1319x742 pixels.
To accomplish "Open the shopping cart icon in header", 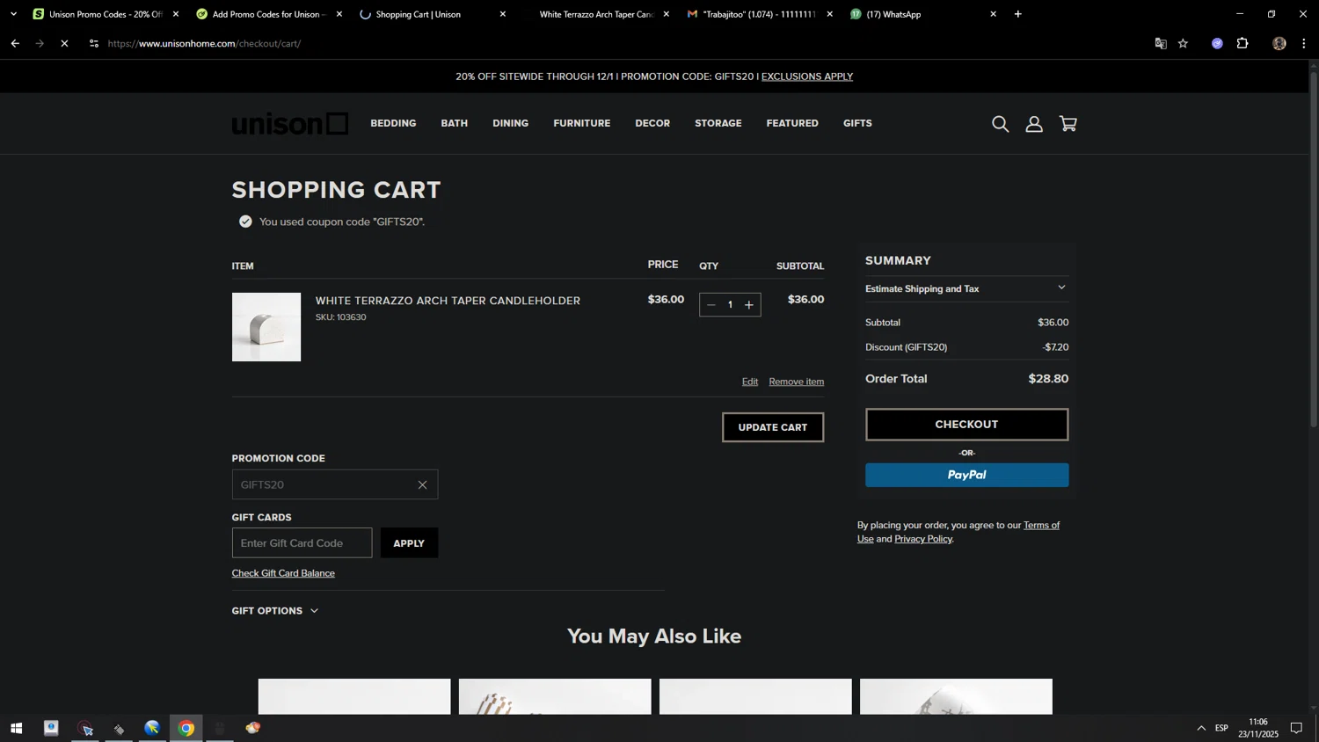I will (x=1068, y=124).
